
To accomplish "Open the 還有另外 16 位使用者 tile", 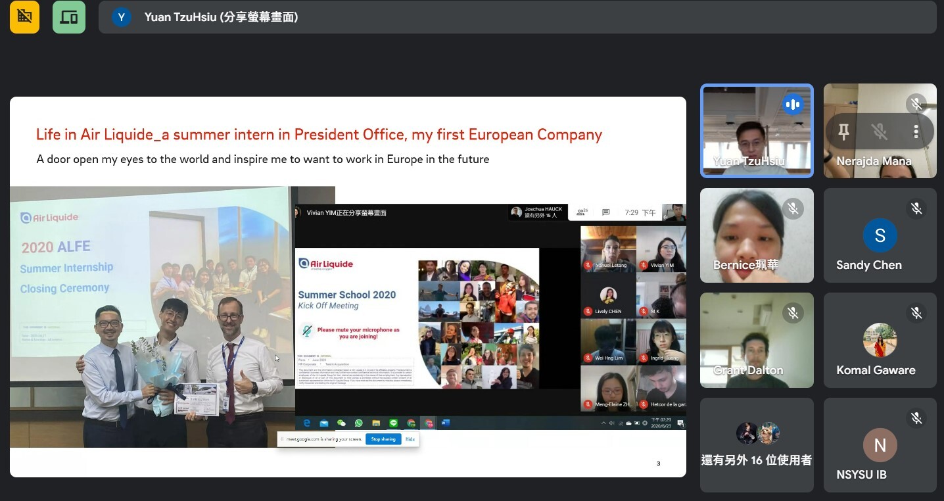I will tap(757, 444).
